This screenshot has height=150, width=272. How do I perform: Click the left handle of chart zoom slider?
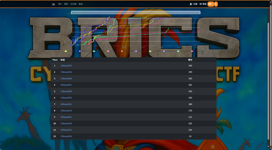click(x=71, y=13)
